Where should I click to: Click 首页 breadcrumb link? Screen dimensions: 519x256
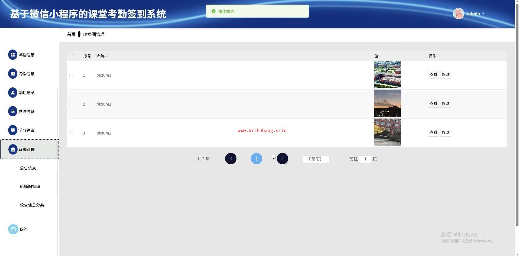click(x=71, y=34)
